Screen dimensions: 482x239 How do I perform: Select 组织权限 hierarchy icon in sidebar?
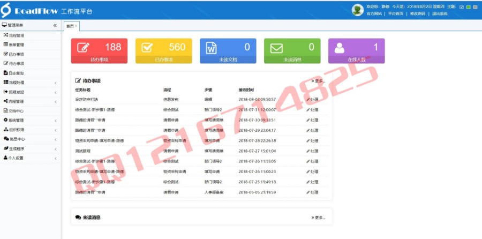pyautogui.click(x=5, y=130)
